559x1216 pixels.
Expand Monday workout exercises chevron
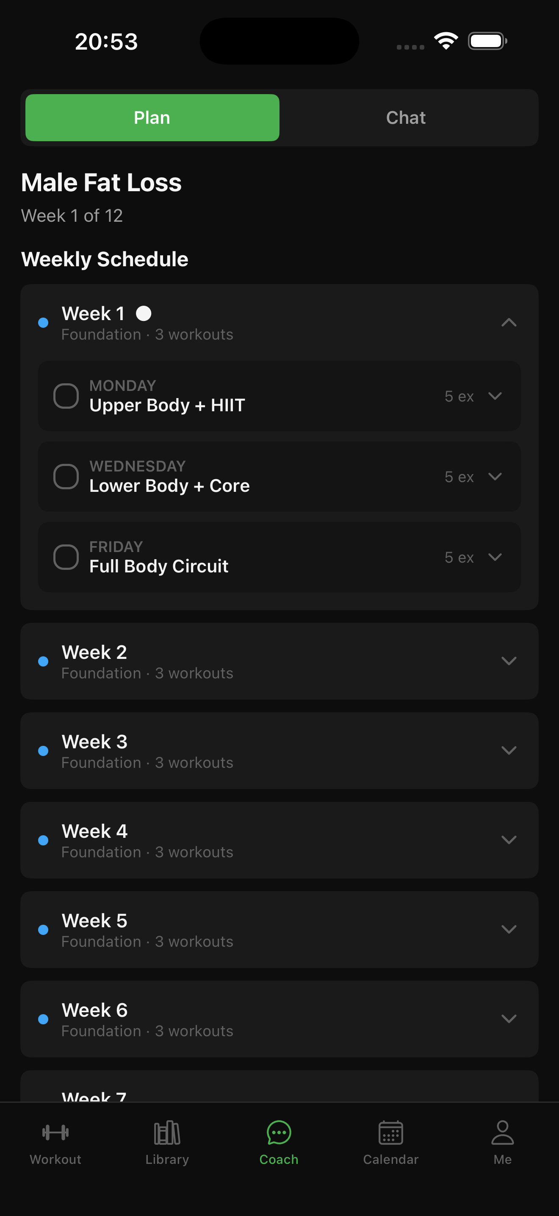[495, 396]
